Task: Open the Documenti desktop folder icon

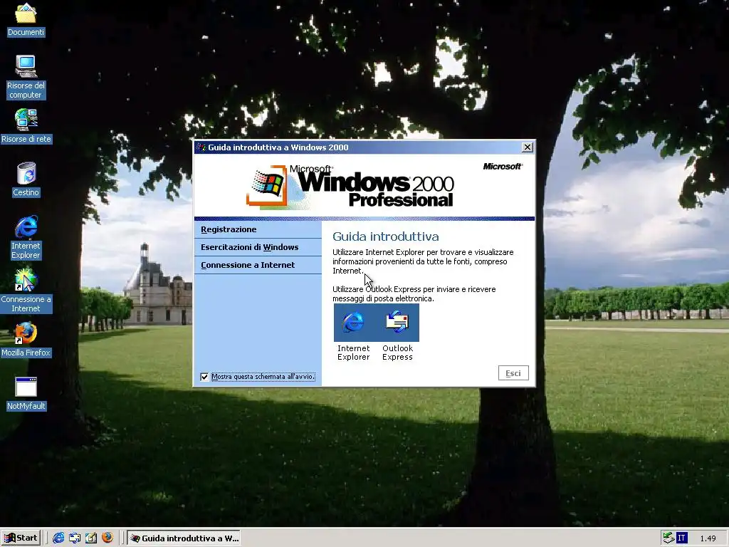Action: pyautogui.click(x=26, y=19)
